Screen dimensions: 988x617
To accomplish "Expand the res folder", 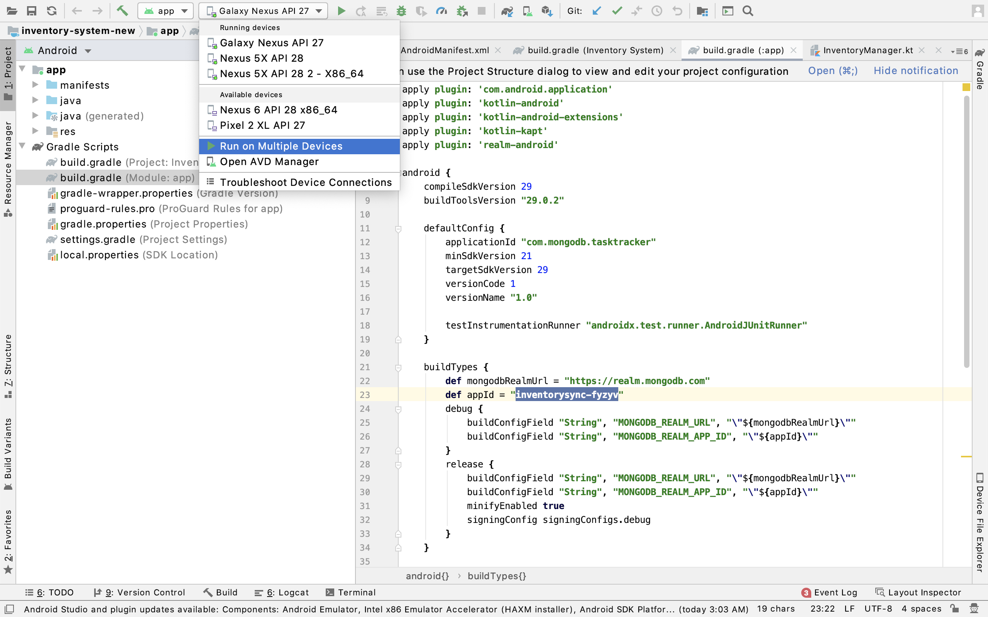I will pos(35,131).
